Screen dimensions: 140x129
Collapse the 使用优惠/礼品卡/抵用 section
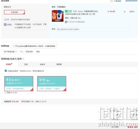[24, 59]
